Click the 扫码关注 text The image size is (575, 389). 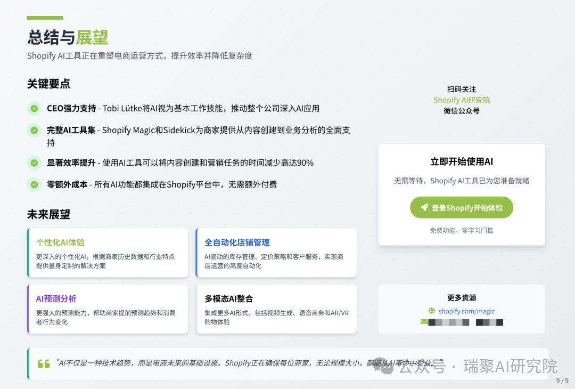(461, 89)
